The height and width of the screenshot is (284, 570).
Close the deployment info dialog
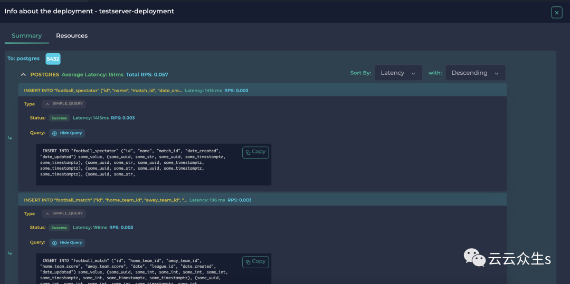tap(557, 12)
